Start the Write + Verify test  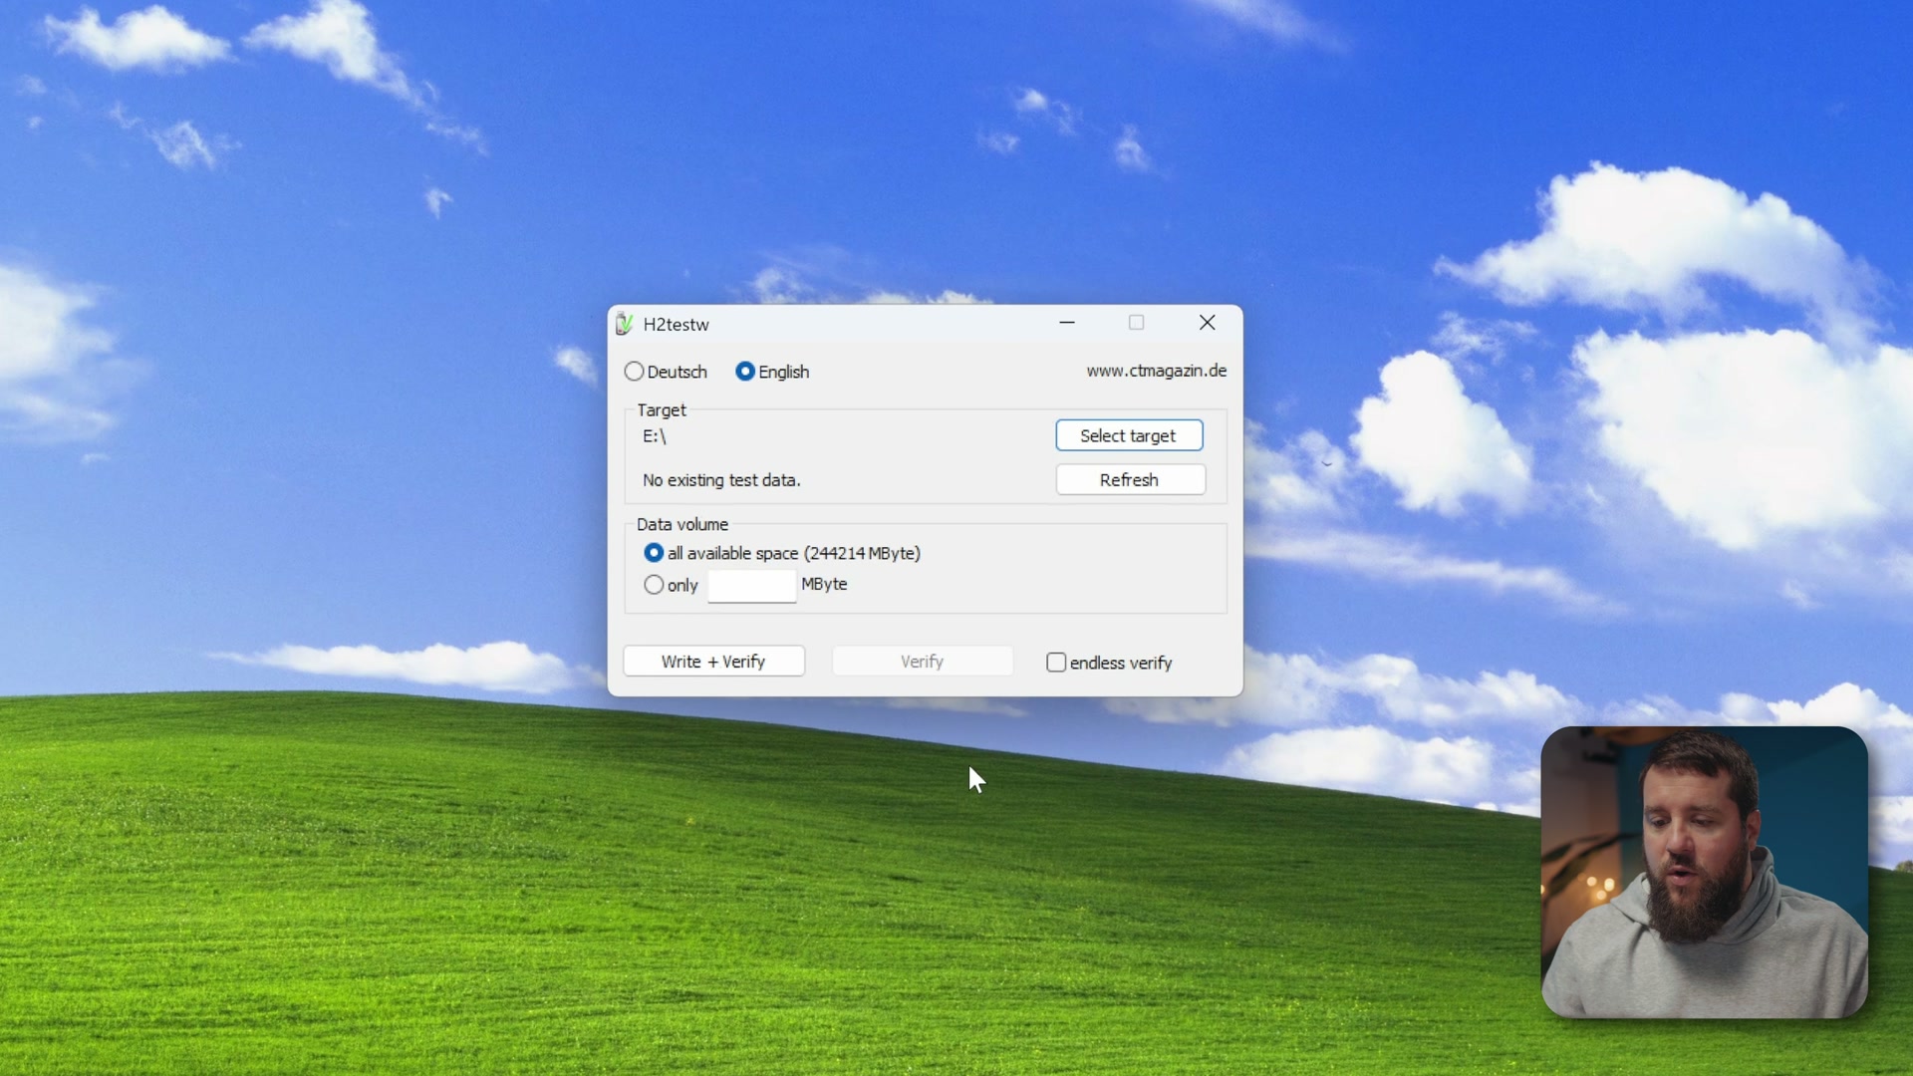click(x=713, y=662)
